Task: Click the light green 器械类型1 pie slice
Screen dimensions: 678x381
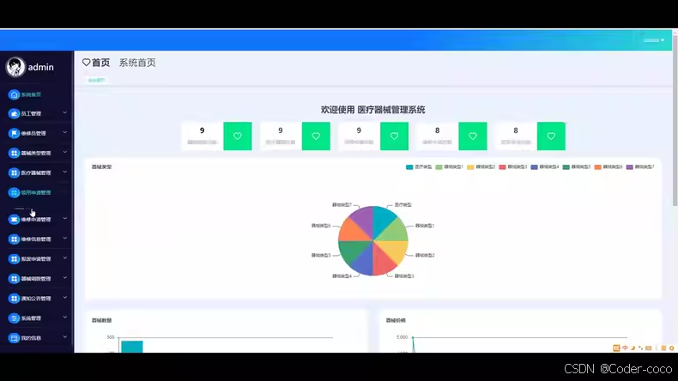Action: pos(395,231)
